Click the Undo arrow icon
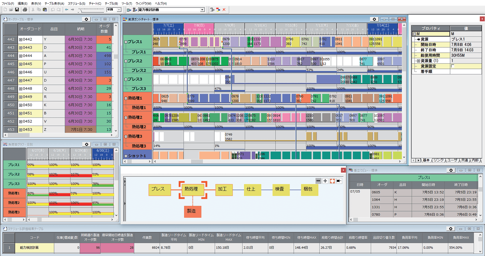The image size is (485, 256). 53,10
